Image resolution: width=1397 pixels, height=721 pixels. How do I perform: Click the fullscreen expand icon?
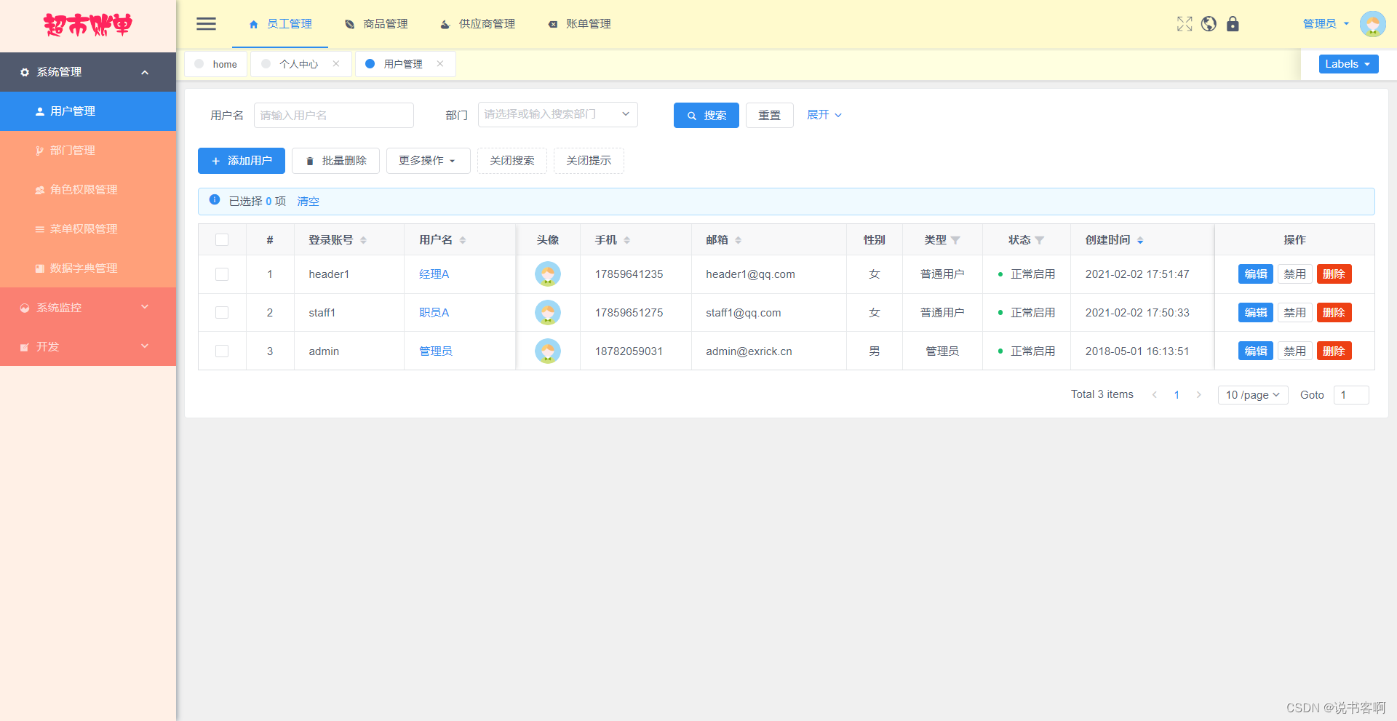[1185, 24]
